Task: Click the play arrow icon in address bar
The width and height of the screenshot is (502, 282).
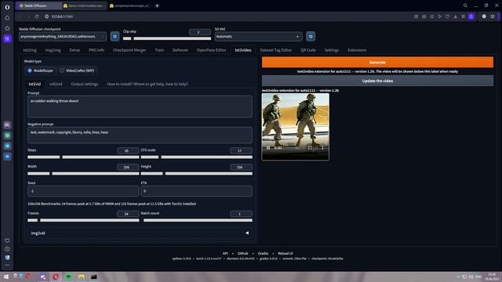Action: [439, 16]
